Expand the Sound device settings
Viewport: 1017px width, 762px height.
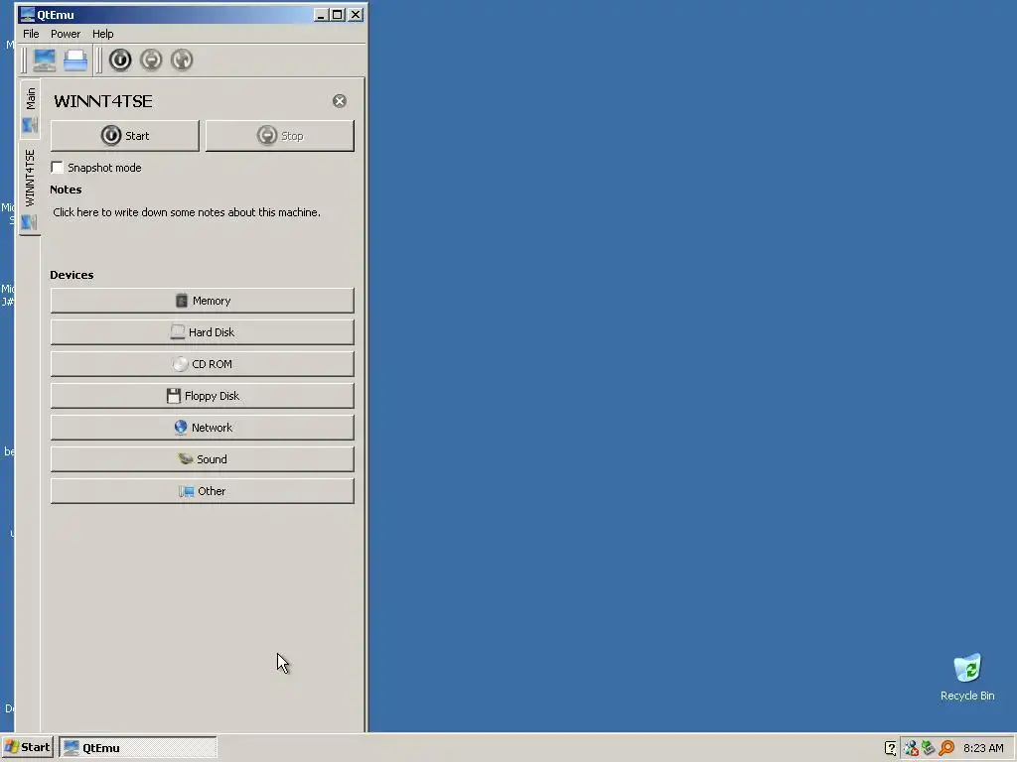[203, 459]
